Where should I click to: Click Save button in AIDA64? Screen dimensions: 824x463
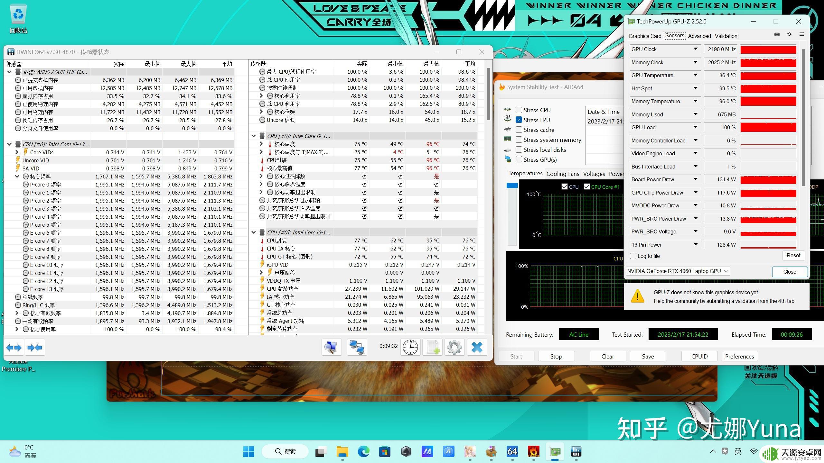(x=648, y=356)
